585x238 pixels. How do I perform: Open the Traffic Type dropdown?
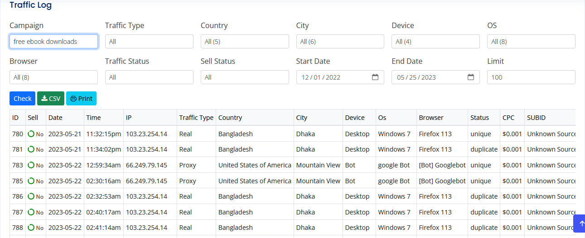pos(149,42)
